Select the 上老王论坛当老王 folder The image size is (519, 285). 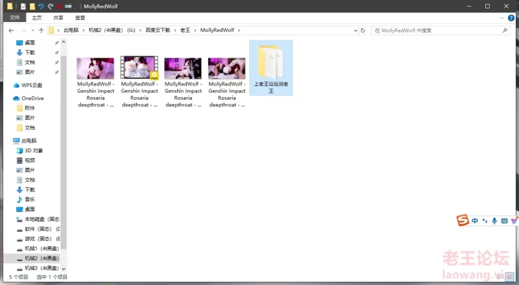pyautogui.click(x=271, y=68)
